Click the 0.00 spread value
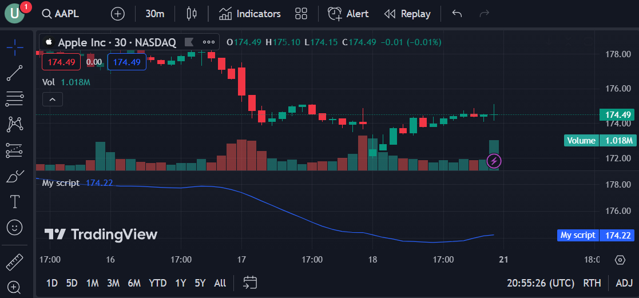Image resolution: width=639 pixels, height=298 pixels. 94,62
